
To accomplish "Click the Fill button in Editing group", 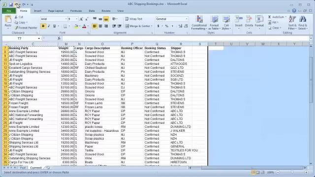I will [x=273, y=23].
